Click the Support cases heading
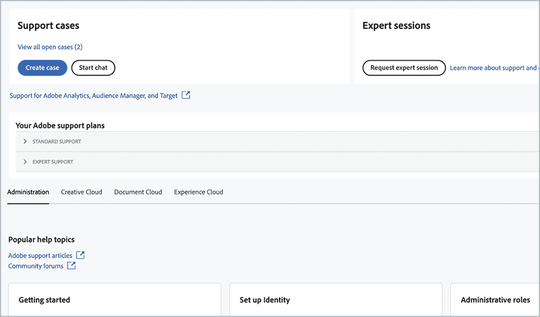 click(49, 26)
